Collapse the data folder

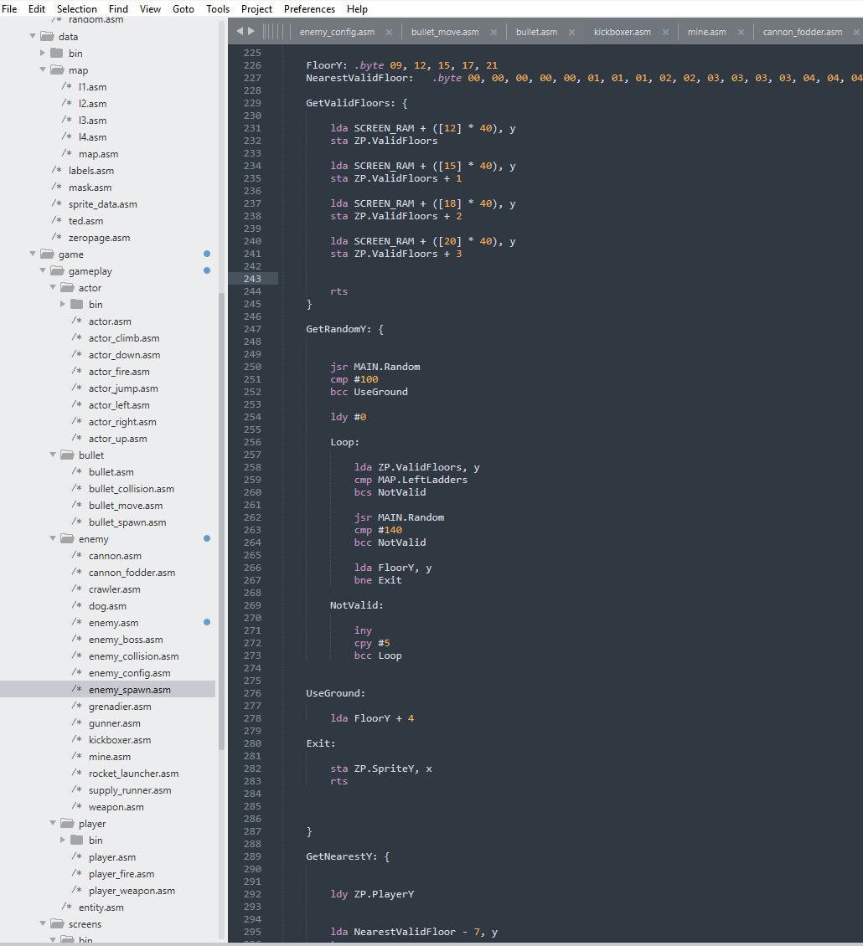[33, 36]
